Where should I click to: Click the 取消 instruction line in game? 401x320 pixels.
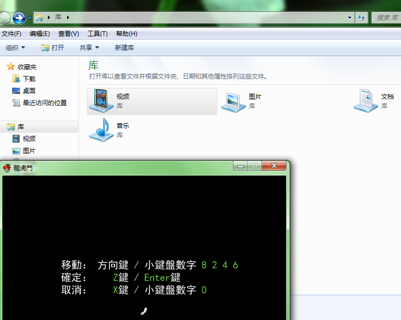coord(134,290)
